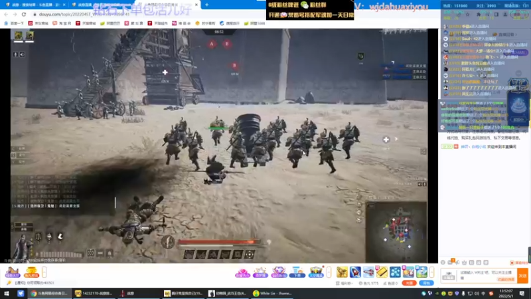
Task: Expand the arrow at end of gift bar
Action: point(431,272)
